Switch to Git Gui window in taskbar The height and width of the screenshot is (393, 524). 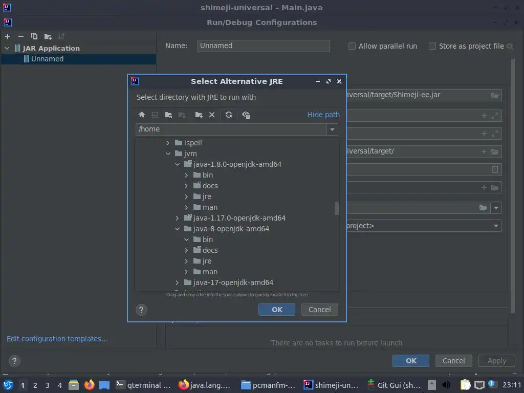394,385
